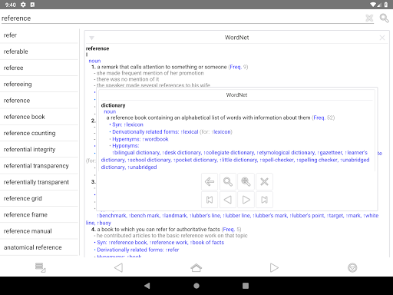Tap the popup search magnifier button
Image resolution: width=393 pixels, height=295 pixels.
click(228, 182)
